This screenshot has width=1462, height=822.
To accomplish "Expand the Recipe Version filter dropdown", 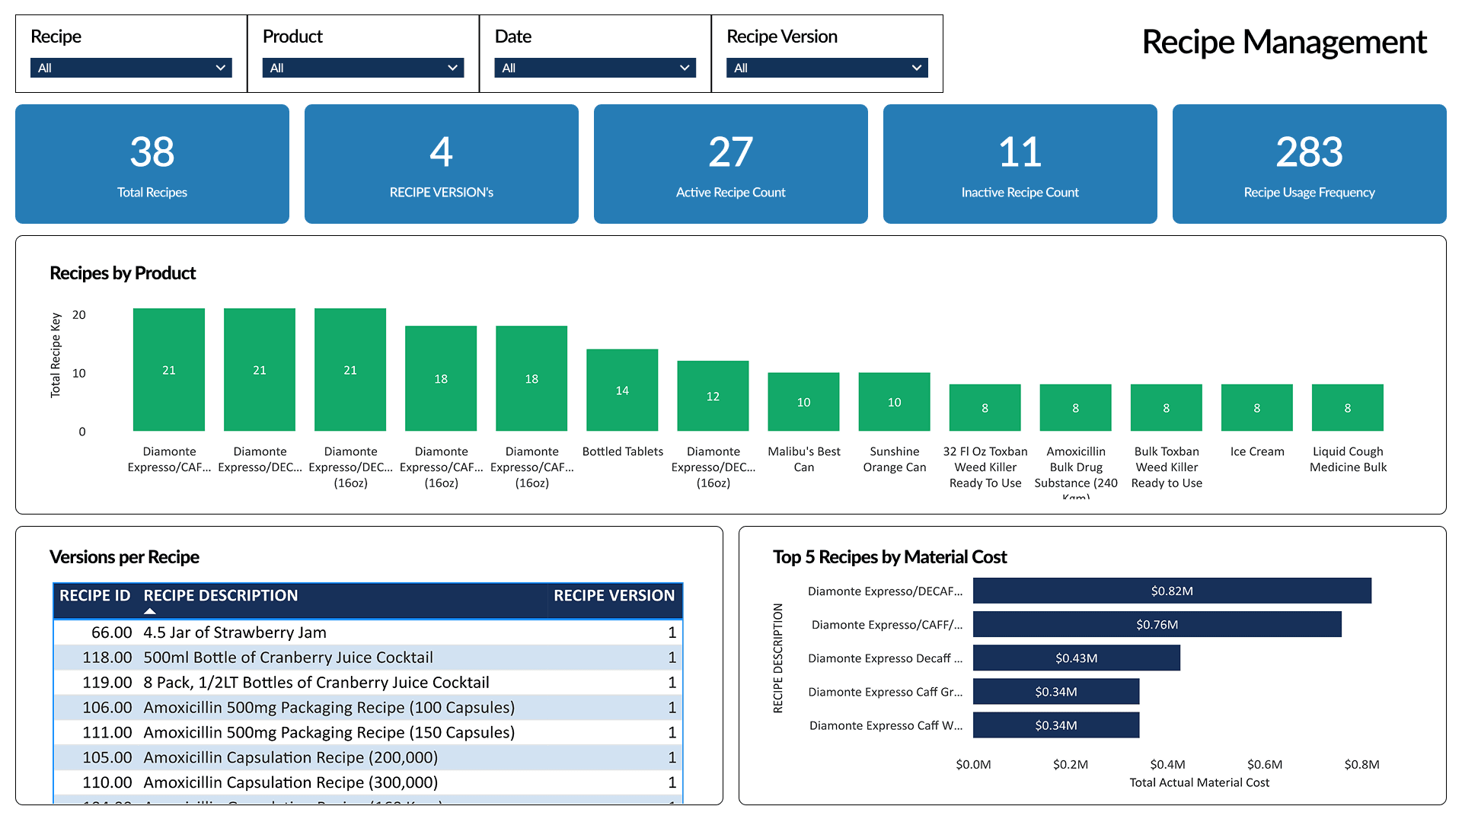I will click(826, 68).
